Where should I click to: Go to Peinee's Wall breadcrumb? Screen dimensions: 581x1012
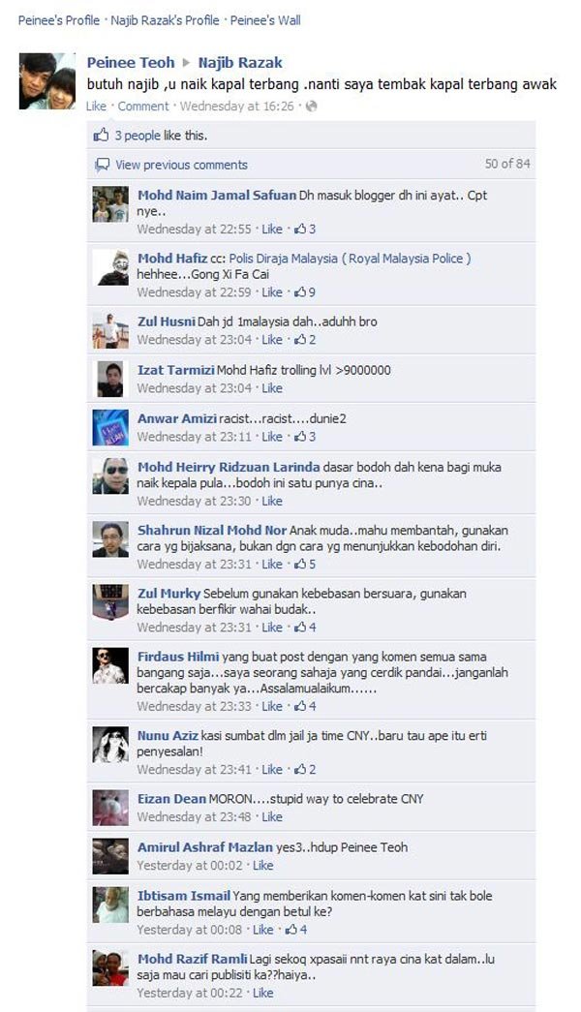[x=265, y=20]
